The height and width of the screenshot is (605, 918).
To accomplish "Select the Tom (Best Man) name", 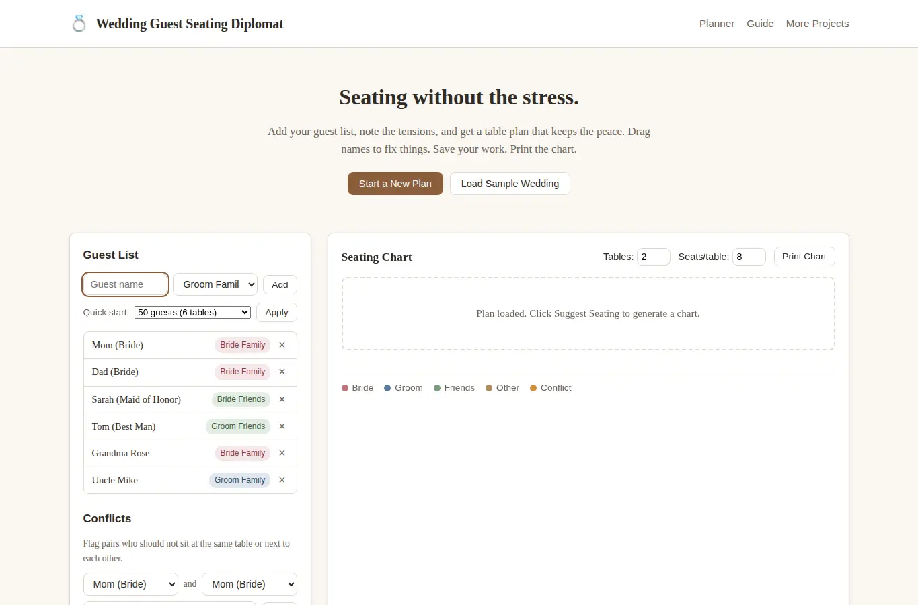I will [x=124, y=426].
